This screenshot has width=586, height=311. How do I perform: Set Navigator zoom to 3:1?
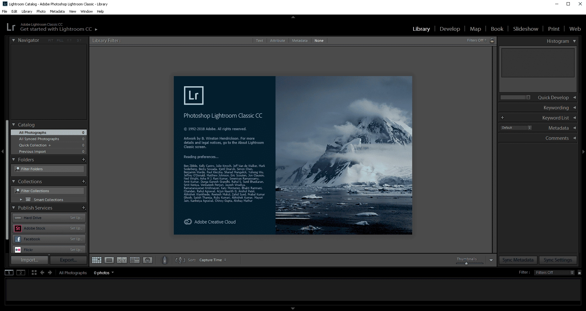(x=79, y=41)
